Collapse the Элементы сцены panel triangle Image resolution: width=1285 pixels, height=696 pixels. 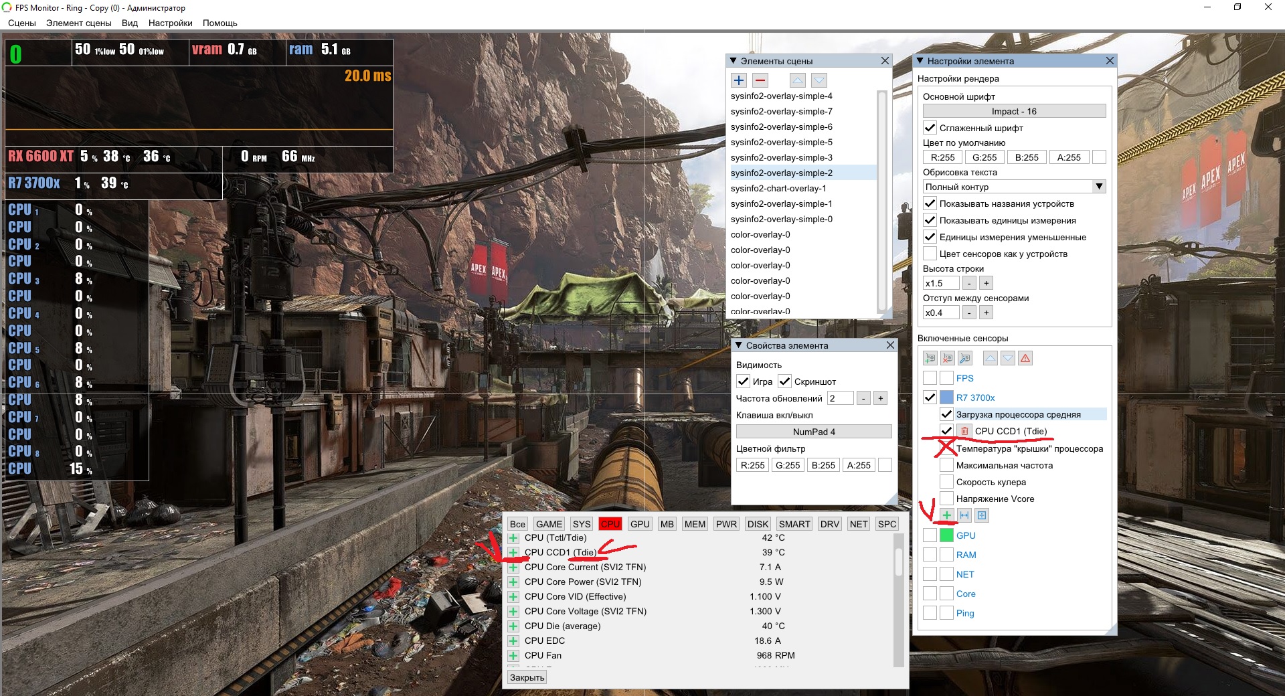pos(733,61)
